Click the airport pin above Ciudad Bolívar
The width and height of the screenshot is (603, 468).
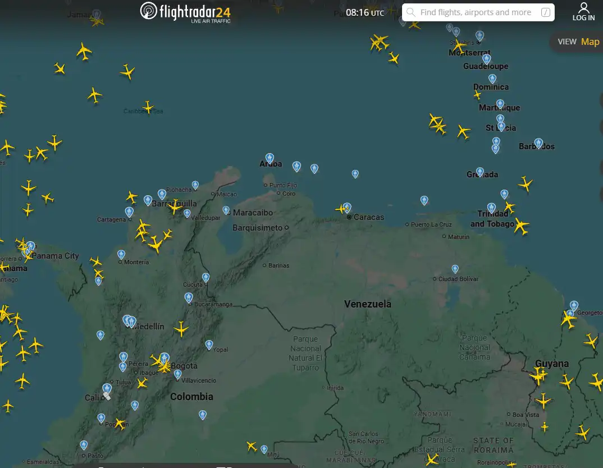[455, 269]
